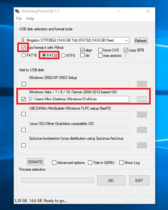Enable the zip checkbox

click(x=82, y=55)
